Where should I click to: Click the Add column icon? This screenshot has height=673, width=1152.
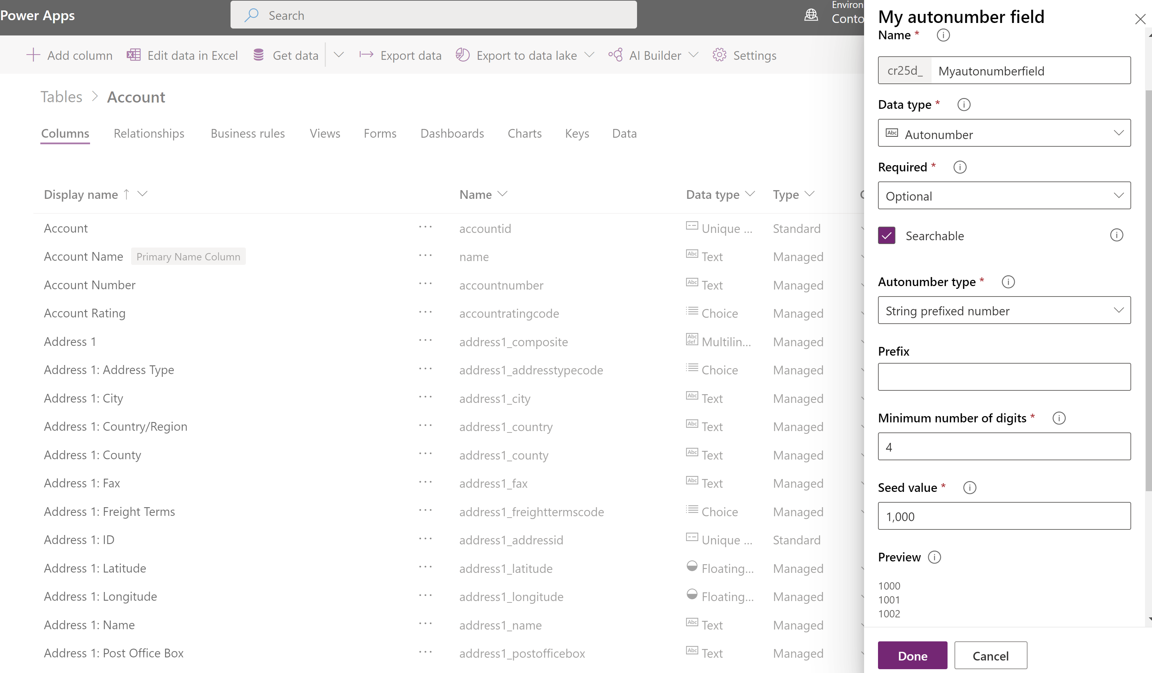pyautogui.click(x=33, y=55)
